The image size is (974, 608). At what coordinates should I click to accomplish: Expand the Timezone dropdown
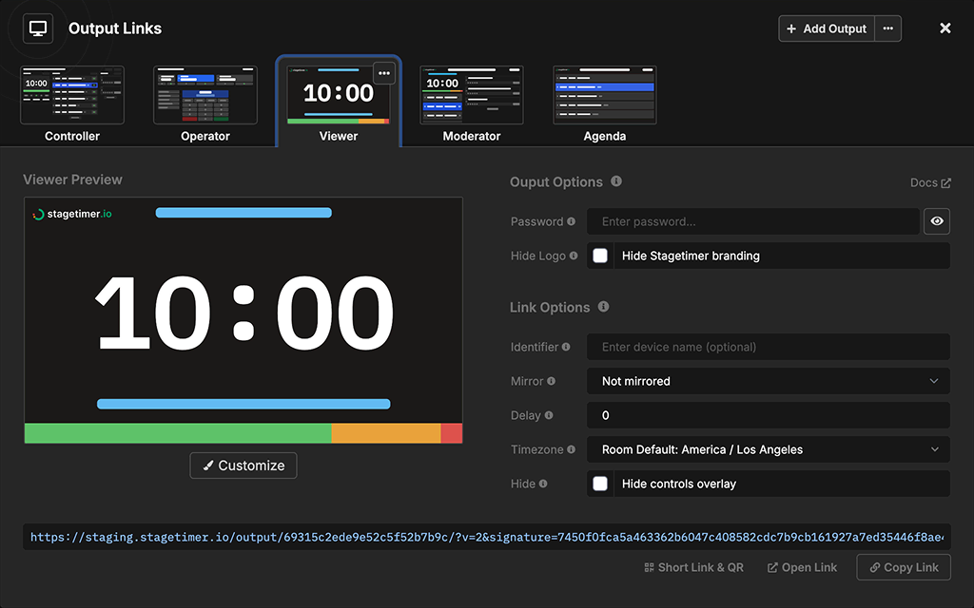coord(768,449)
